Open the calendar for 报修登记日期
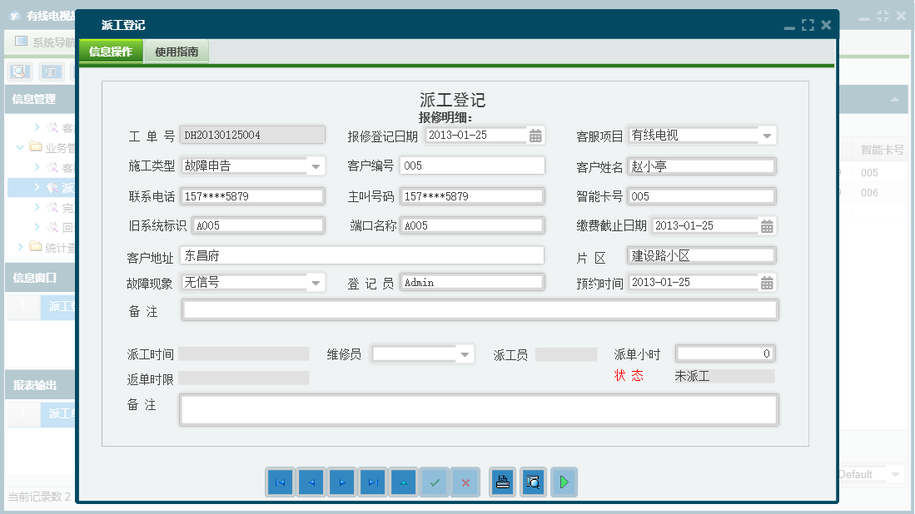Screen dimensions: 915x514 pyautogui.click(x=535, y=134)
